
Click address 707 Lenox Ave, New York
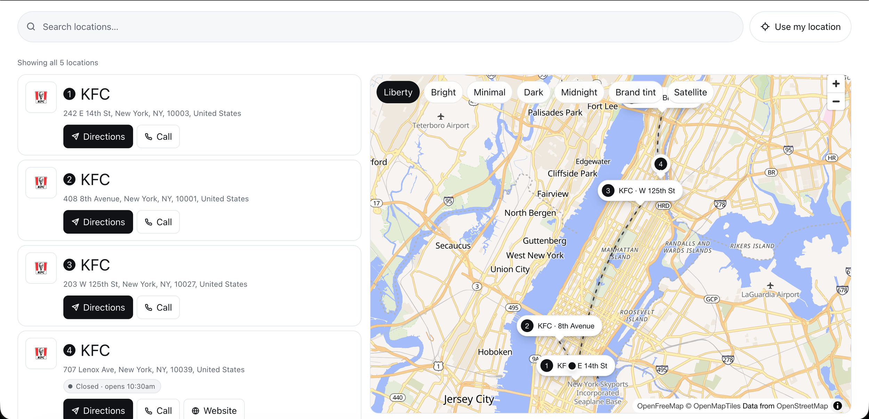point(154,370)
